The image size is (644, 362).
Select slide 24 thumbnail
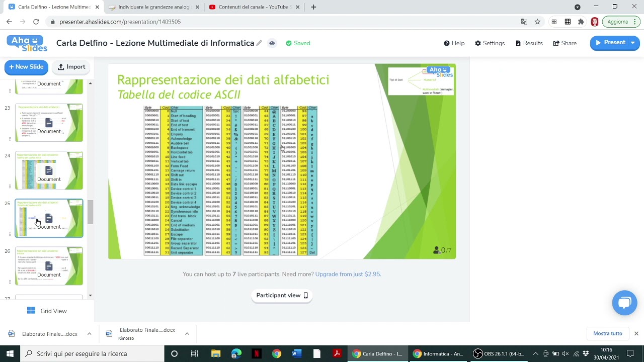pos(49,170)
